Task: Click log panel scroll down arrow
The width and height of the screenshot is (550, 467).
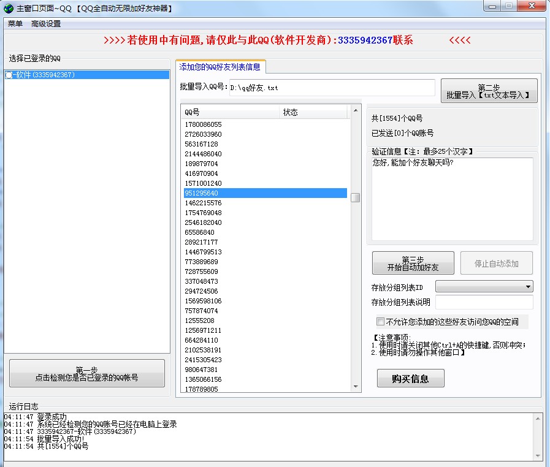Action: click(538, 456)
